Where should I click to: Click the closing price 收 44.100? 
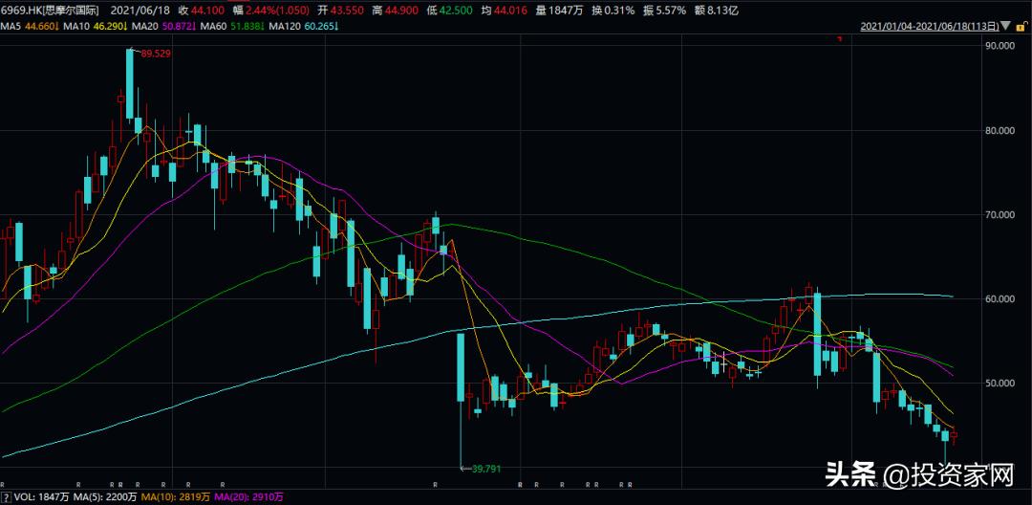[202, 10]
